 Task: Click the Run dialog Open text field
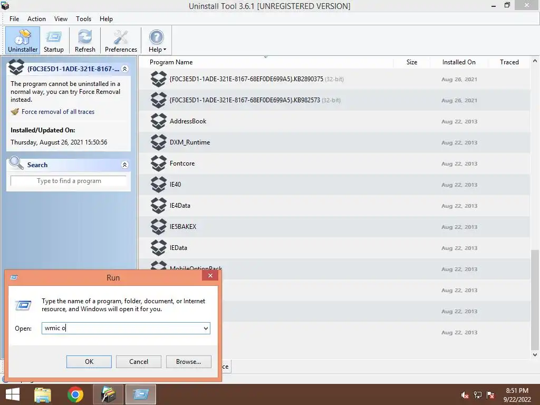(x=122, y=328)
